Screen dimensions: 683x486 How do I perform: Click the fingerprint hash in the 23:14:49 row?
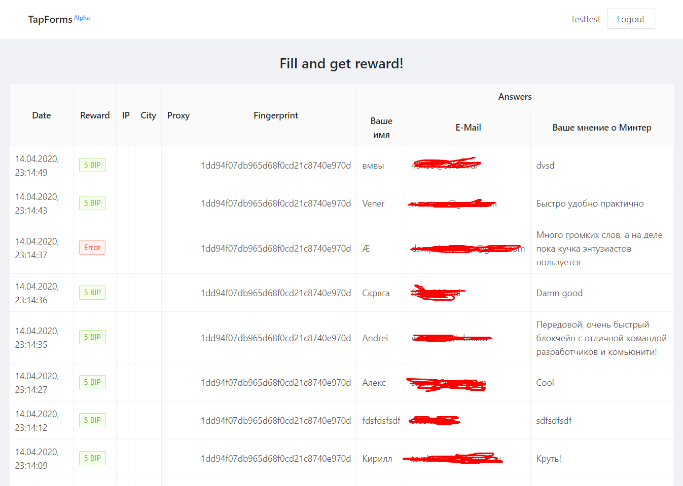coord(276,166)
